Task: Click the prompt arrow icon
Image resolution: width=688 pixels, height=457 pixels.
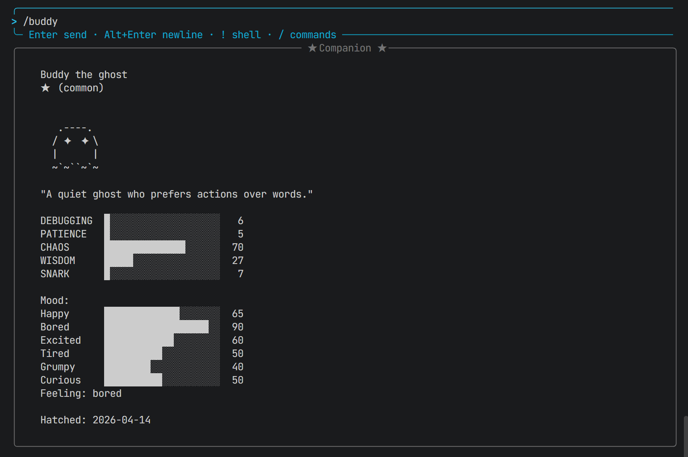Action: click(14, 22)
